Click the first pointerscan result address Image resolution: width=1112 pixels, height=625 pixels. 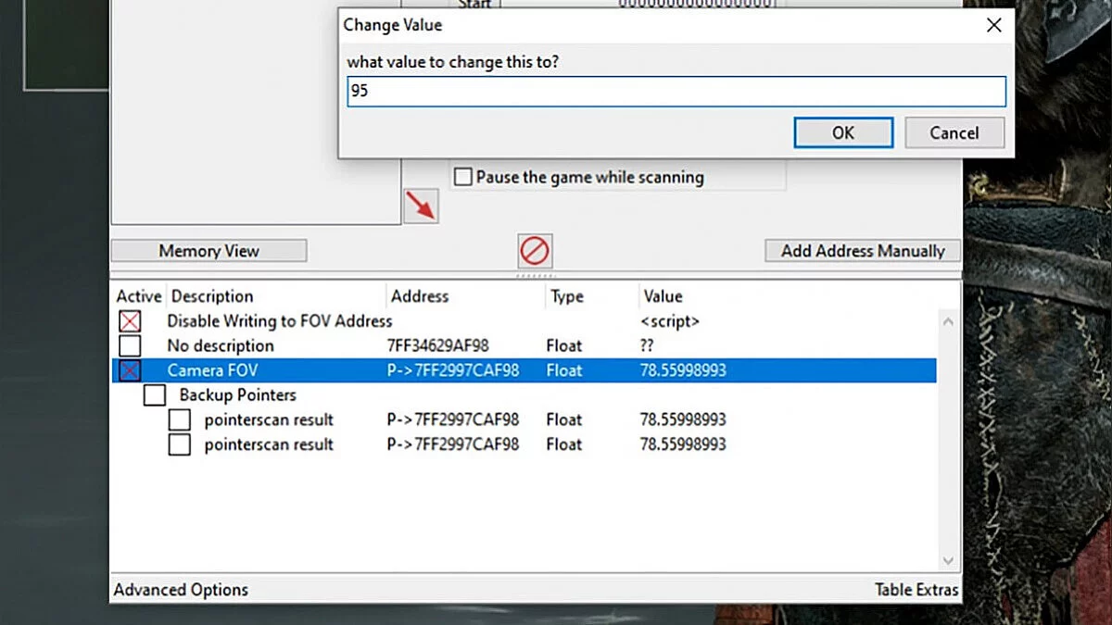point(453,420)
